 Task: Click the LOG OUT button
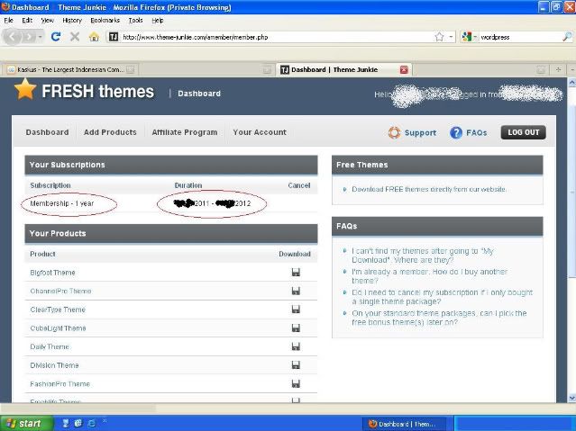[x=524, y=132]
